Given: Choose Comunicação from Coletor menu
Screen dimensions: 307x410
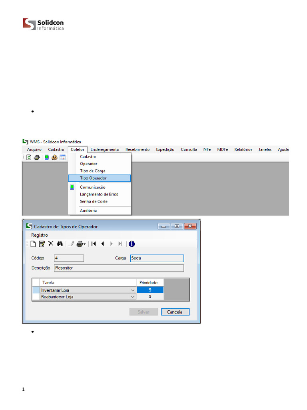Looking at the screenshot, I should point(100,187).
